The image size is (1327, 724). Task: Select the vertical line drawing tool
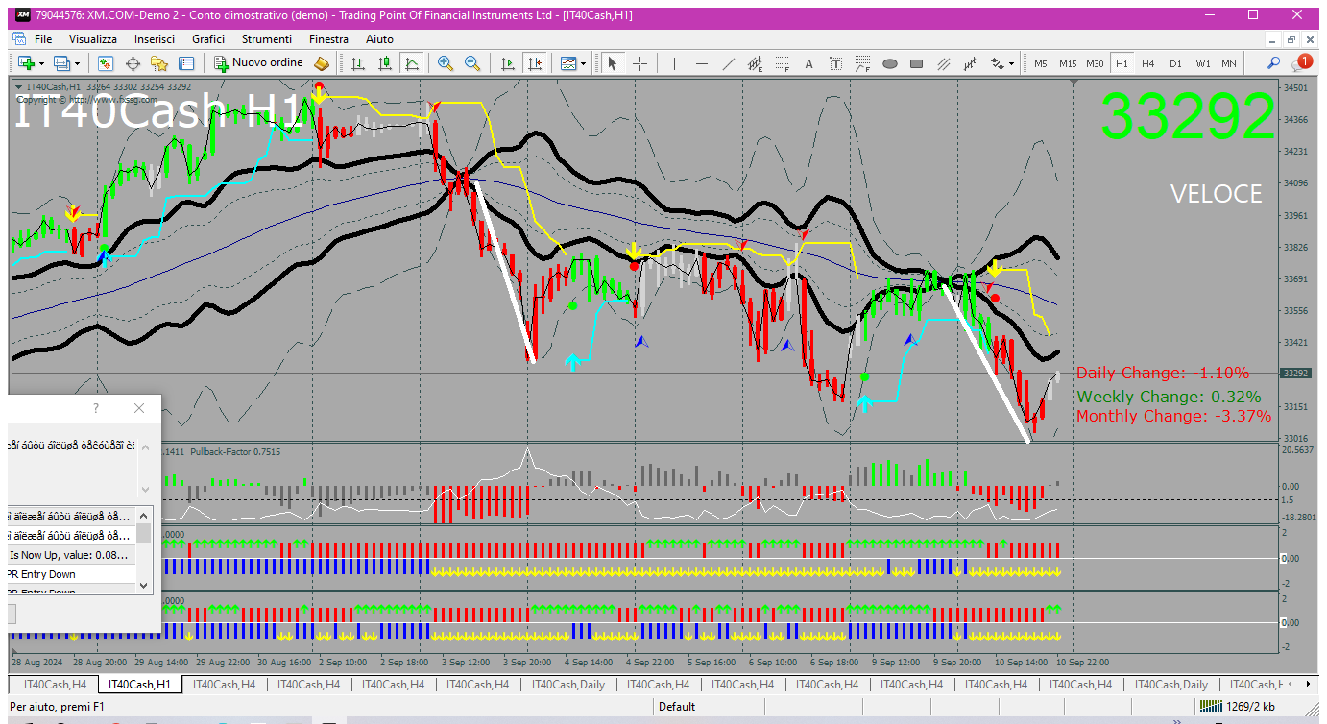(x=675, y=63)
